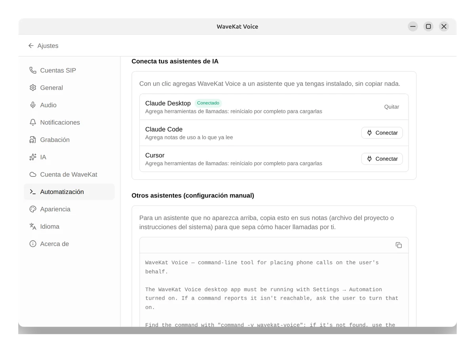Open the Cuentas SIP settings section
The width and height of the screenshot is (475, 345).
coord(69,70)
